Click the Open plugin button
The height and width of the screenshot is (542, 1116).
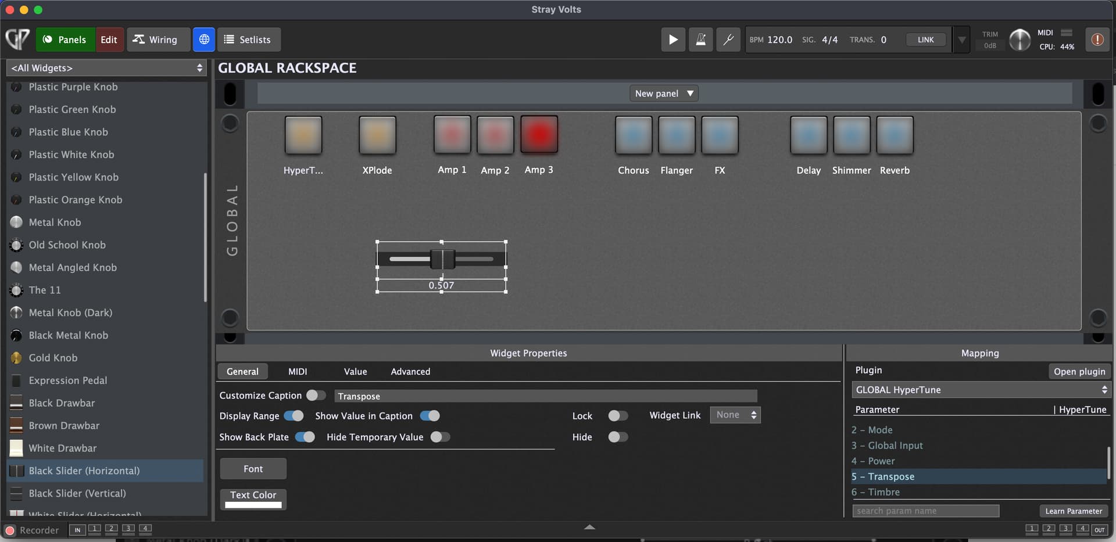point(1079,371)
